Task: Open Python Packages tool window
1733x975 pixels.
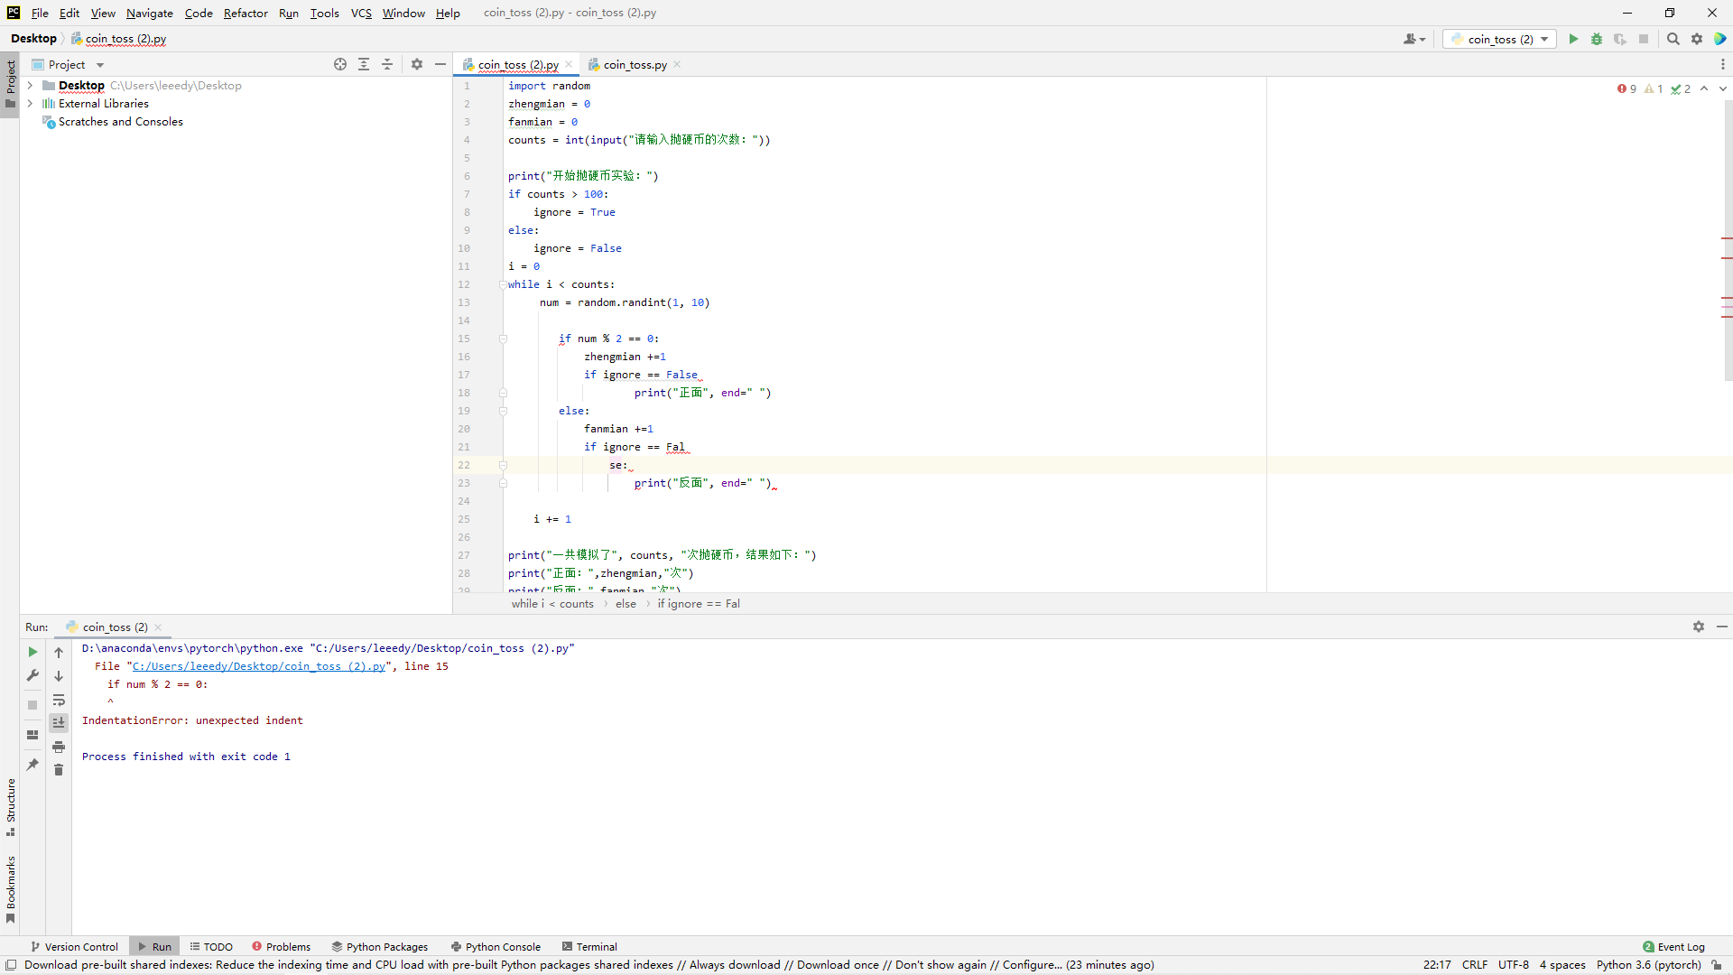Action: 379,946
